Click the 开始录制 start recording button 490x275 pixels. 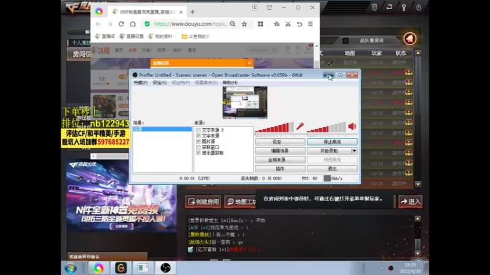click(329, 151)
